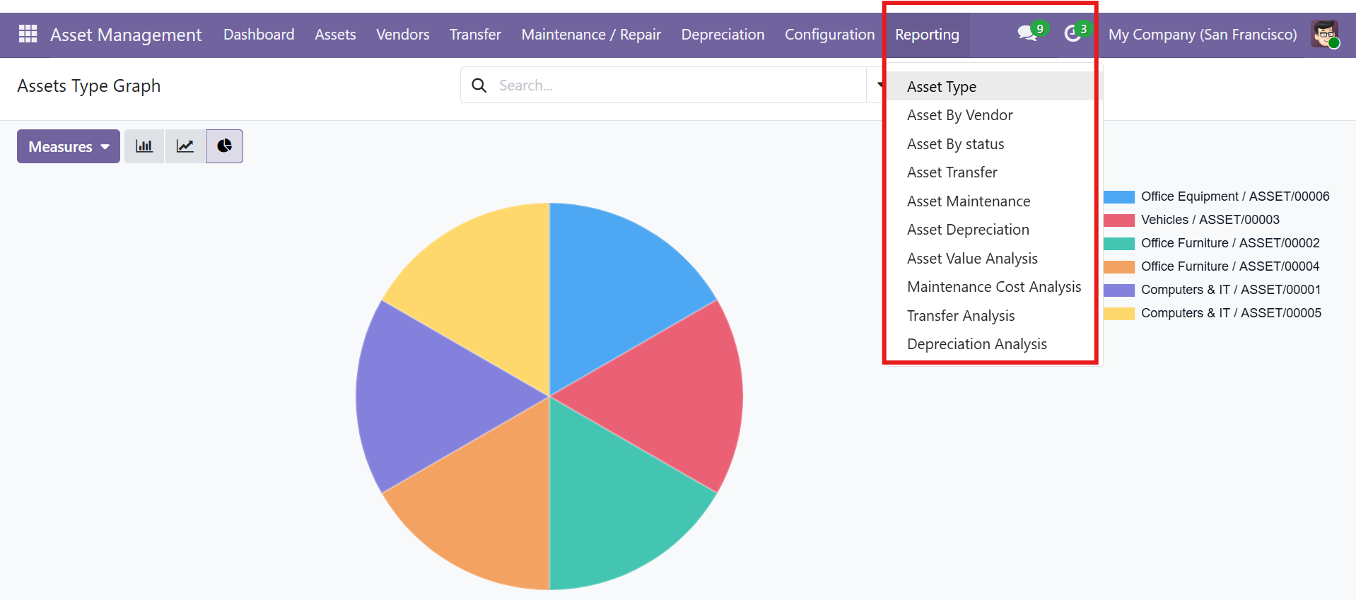Screen dimensions: 1356x600
Task: Toggle legend swatch Computers & IT / ASSET/00001
Action: coord(1119,290)
